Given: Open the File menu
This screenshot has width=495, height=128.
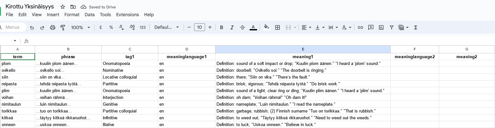Looking at the screenshot, I should pyautogui.click(x=9, y=15).
